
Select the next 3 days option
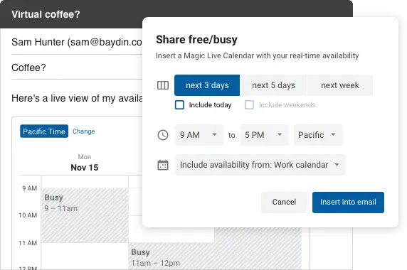[x=207, y=85]
